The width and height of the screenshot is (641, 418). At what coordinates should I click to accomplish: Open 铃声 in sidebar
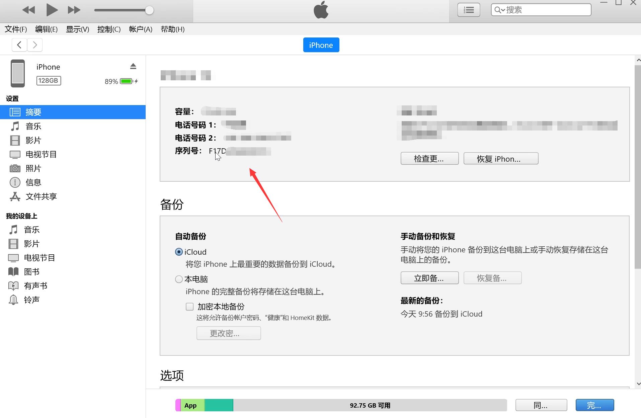pos(73,300)
